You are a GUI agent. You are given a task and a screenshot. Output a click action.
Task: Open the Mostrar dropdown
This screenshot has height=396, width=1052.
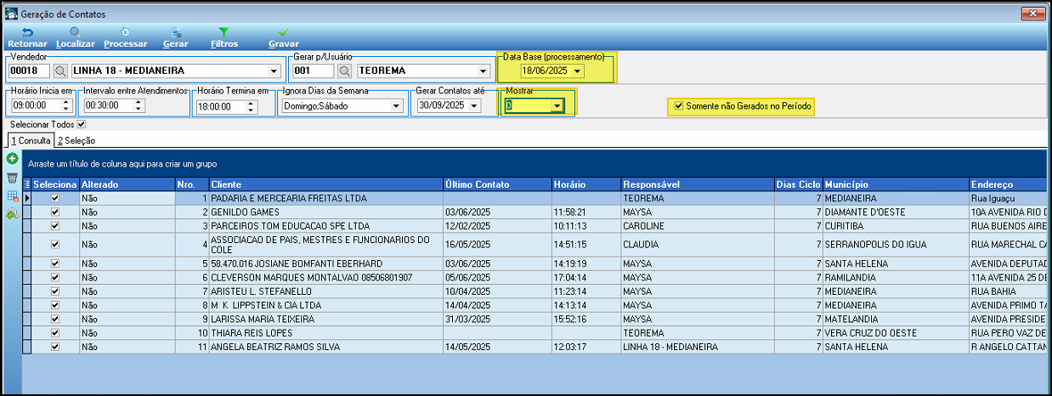(557, 106)
